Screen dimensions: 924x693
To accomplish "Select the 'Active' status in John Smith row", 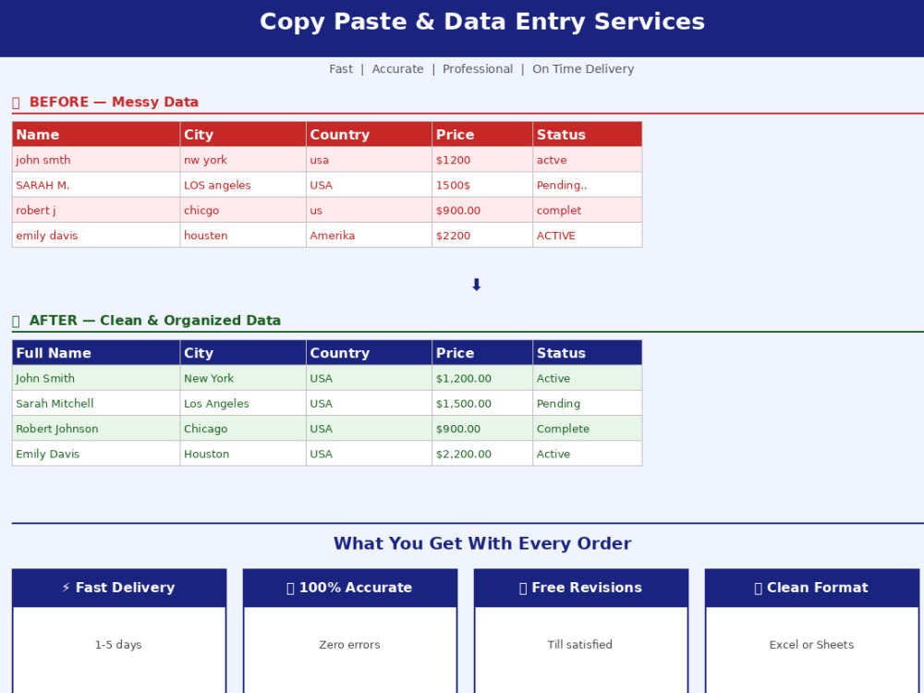I will coord(588,378).
